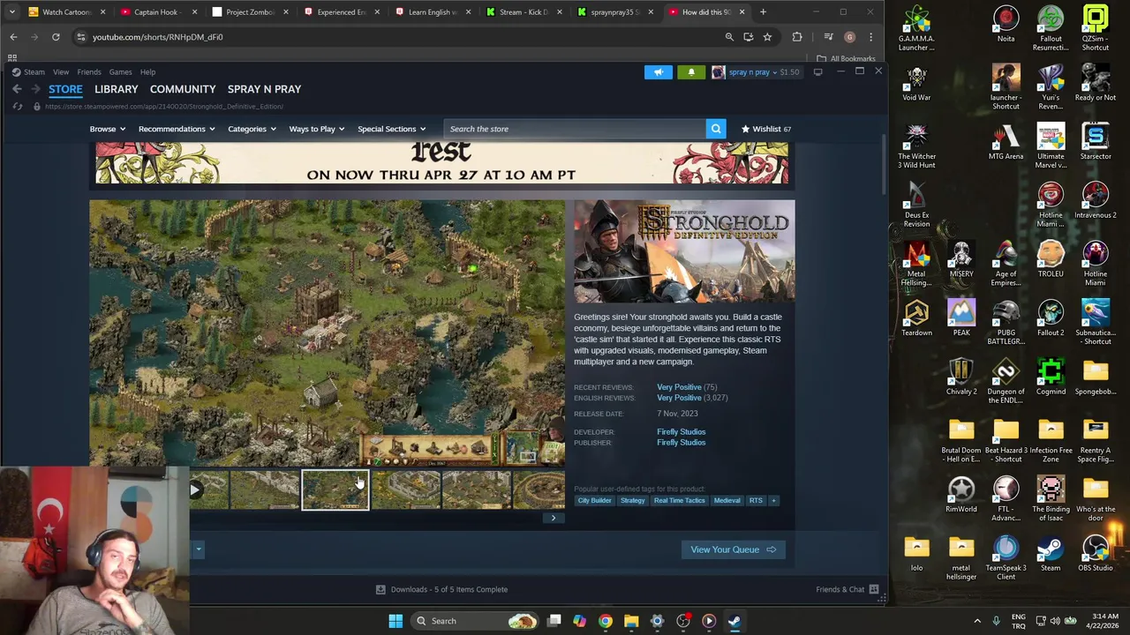
Task: Open the QZSim Shortcut desktop icon
Action: (x=1096, y=28)
